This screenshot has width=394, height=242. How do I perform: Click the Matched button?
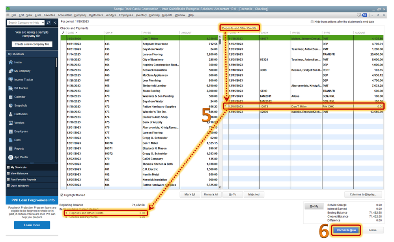[254, 195]
